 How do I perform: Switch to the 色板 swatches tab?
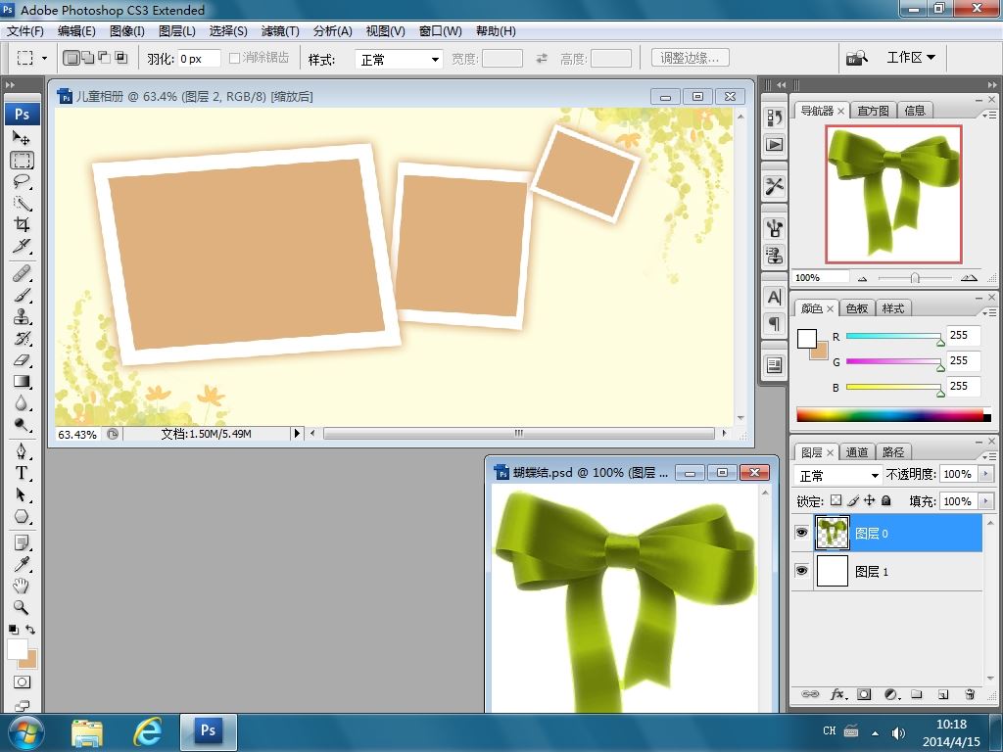point(856,308)
